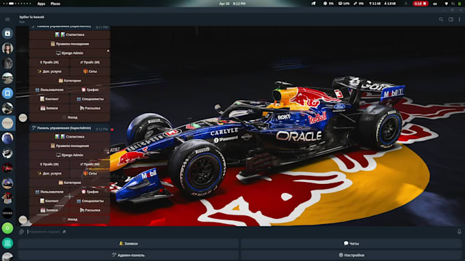The width and height of the screenshot is (465, 261).
Task: Click Контент in the 8:12 PM panel
Action: point(49,201)
